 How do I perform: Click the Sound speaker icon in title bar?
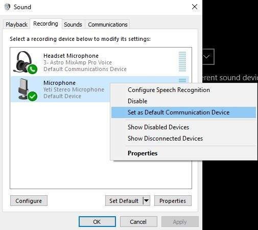pyautogui.click(x=7, y=7)
